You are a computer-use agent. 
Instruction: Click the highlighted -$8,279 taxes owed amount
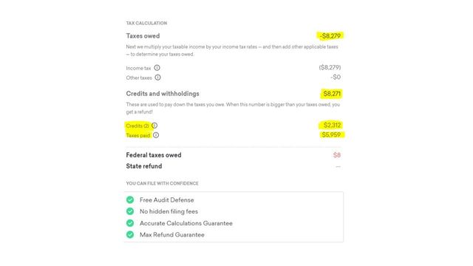coord(330,36)
